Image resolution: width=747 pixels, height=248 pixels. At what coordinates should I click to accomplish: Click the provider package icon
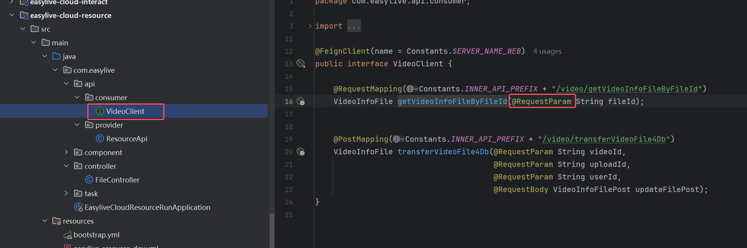(x=89, y=125)
